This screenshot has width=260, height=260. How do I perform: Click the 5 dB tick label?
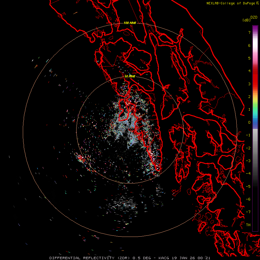249,58
